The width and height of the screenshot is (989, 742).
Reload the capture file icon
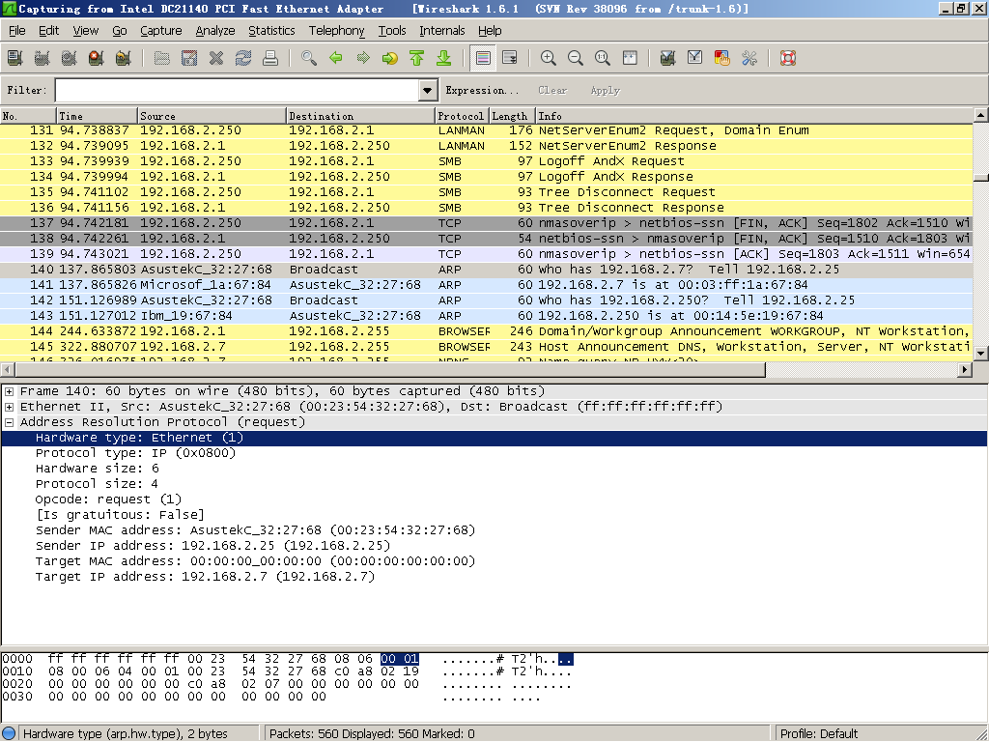pyautogui.click(x=243, y=58)
